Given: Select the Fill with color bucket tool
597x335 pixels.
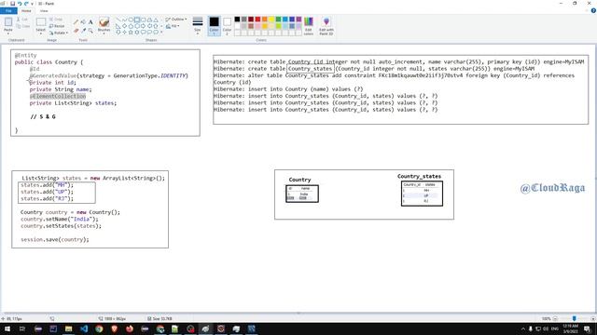Looking at the screenshot, I should pyautogui.click(x=83, y=22).
